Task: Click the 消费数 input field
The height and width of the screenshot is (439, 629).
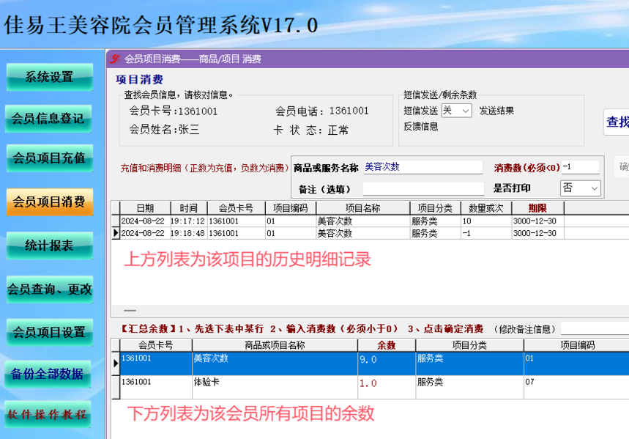Action: click(580, 167)
